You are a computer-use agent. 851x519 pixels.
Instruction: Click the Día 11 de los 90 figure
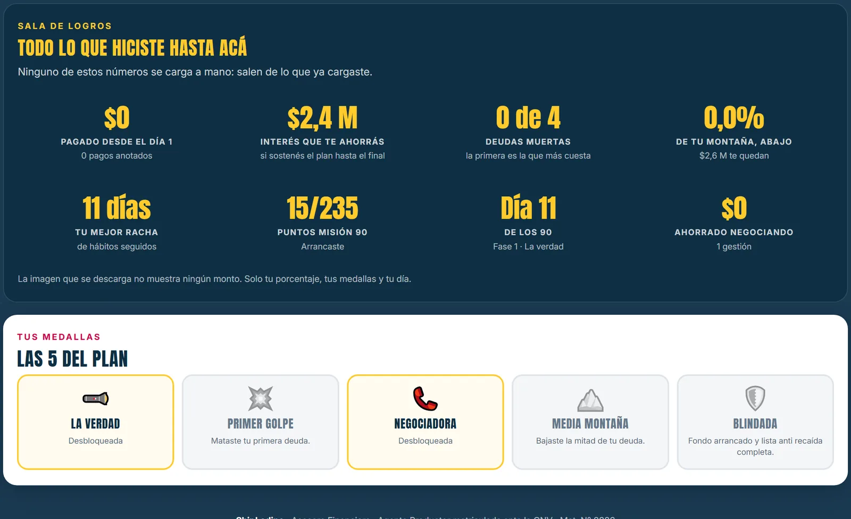click(528, 208)
